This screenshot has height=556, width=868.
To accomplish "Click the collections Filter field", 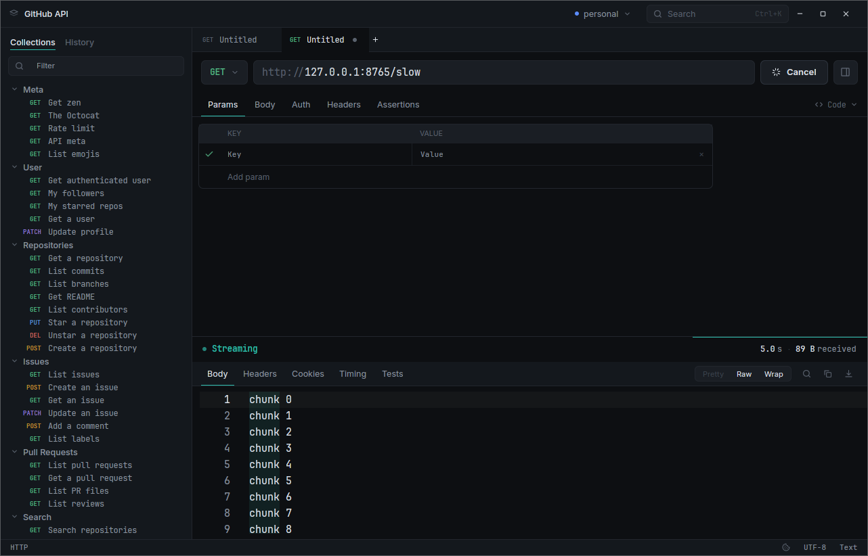I will [96, 66].
